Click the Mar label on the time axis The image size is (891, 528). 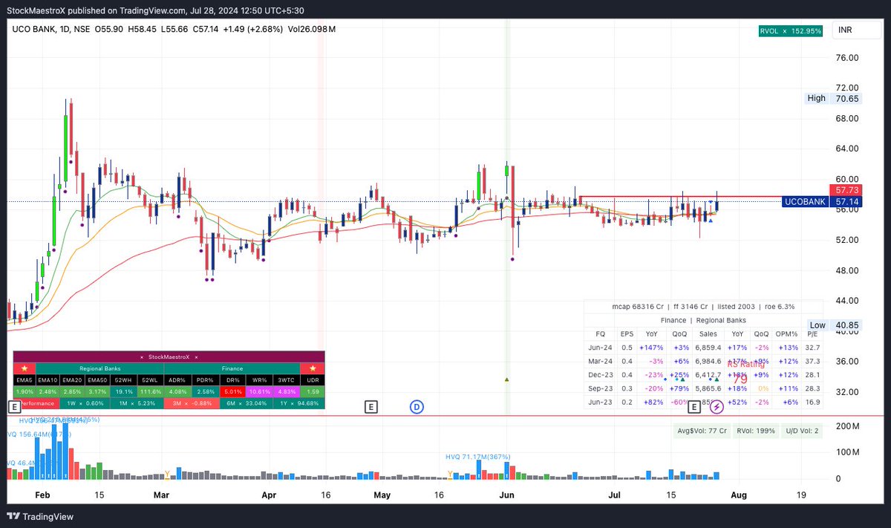click(161, 494)
